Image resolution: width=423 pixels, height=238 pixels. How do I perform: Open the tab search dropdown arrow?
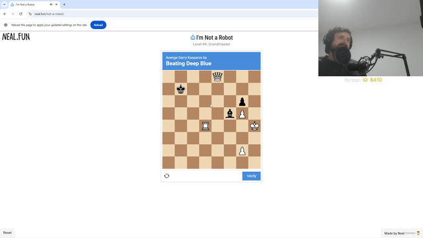point(5,5)
